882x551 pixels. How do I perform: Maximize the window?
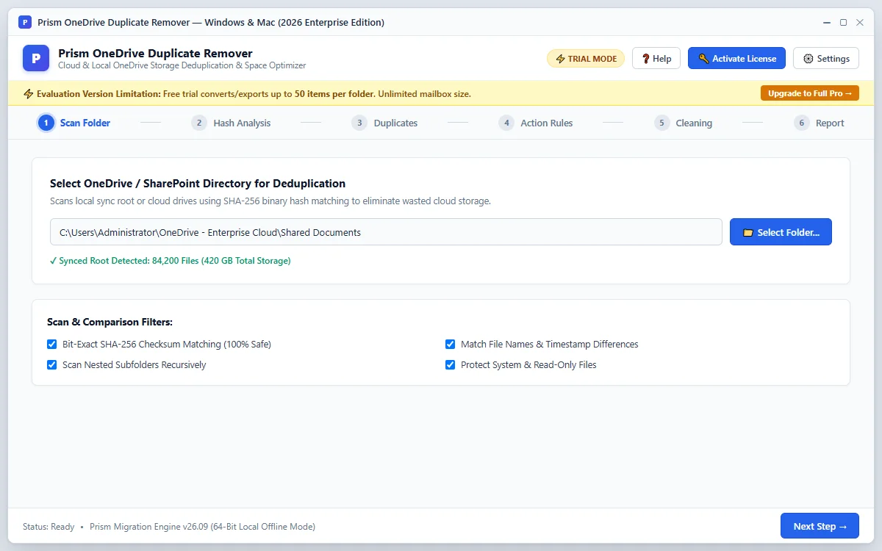(843, 22)
